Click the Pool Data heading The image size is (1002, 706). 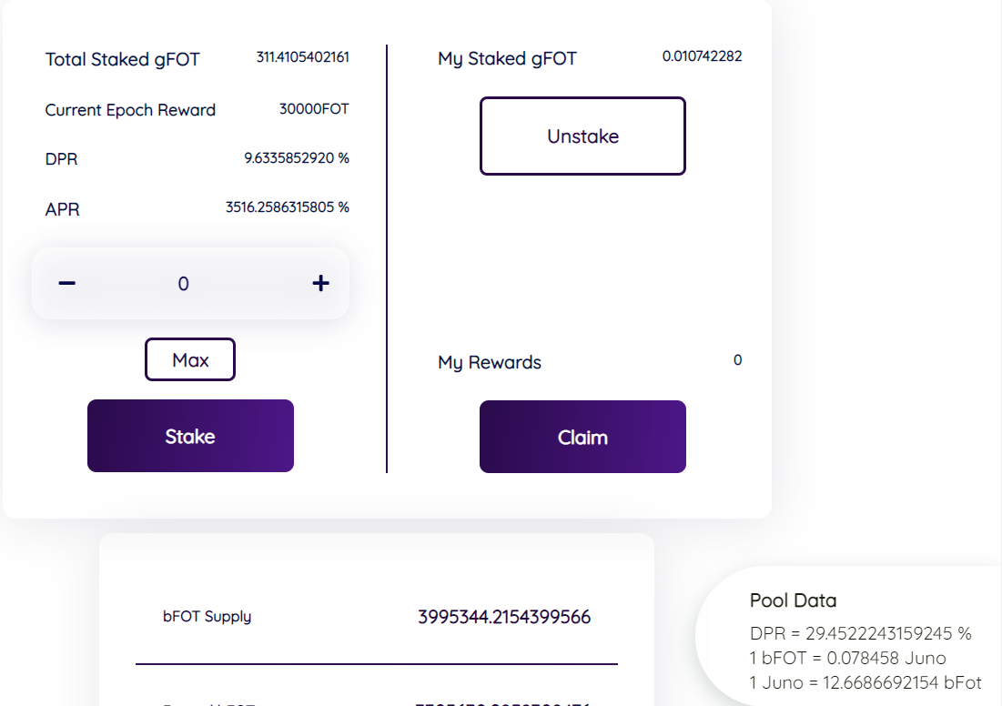point(793,600)
